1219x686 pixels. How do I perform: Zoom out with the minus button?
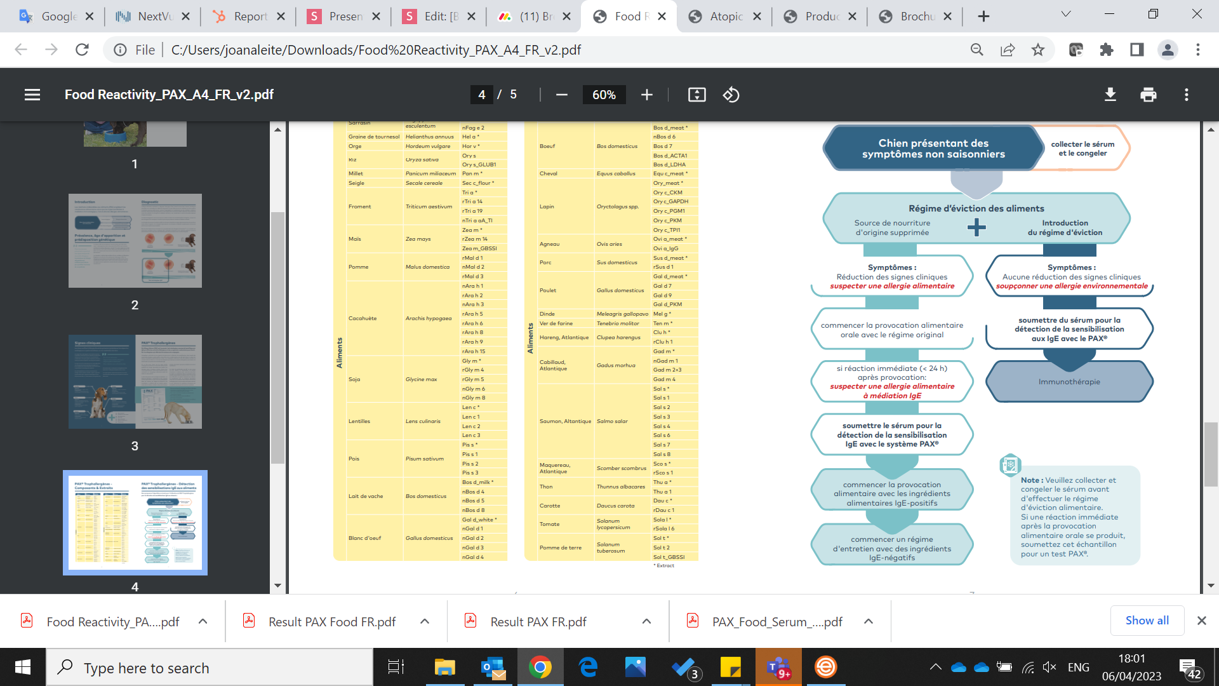click(561, 95)
